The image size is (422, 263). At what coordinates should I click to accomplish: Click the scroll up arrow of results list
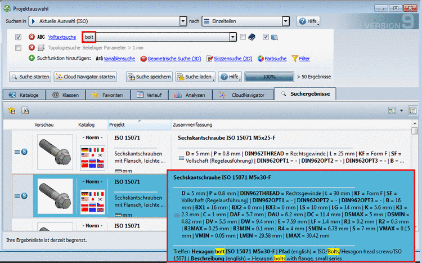tap(415, 123)
